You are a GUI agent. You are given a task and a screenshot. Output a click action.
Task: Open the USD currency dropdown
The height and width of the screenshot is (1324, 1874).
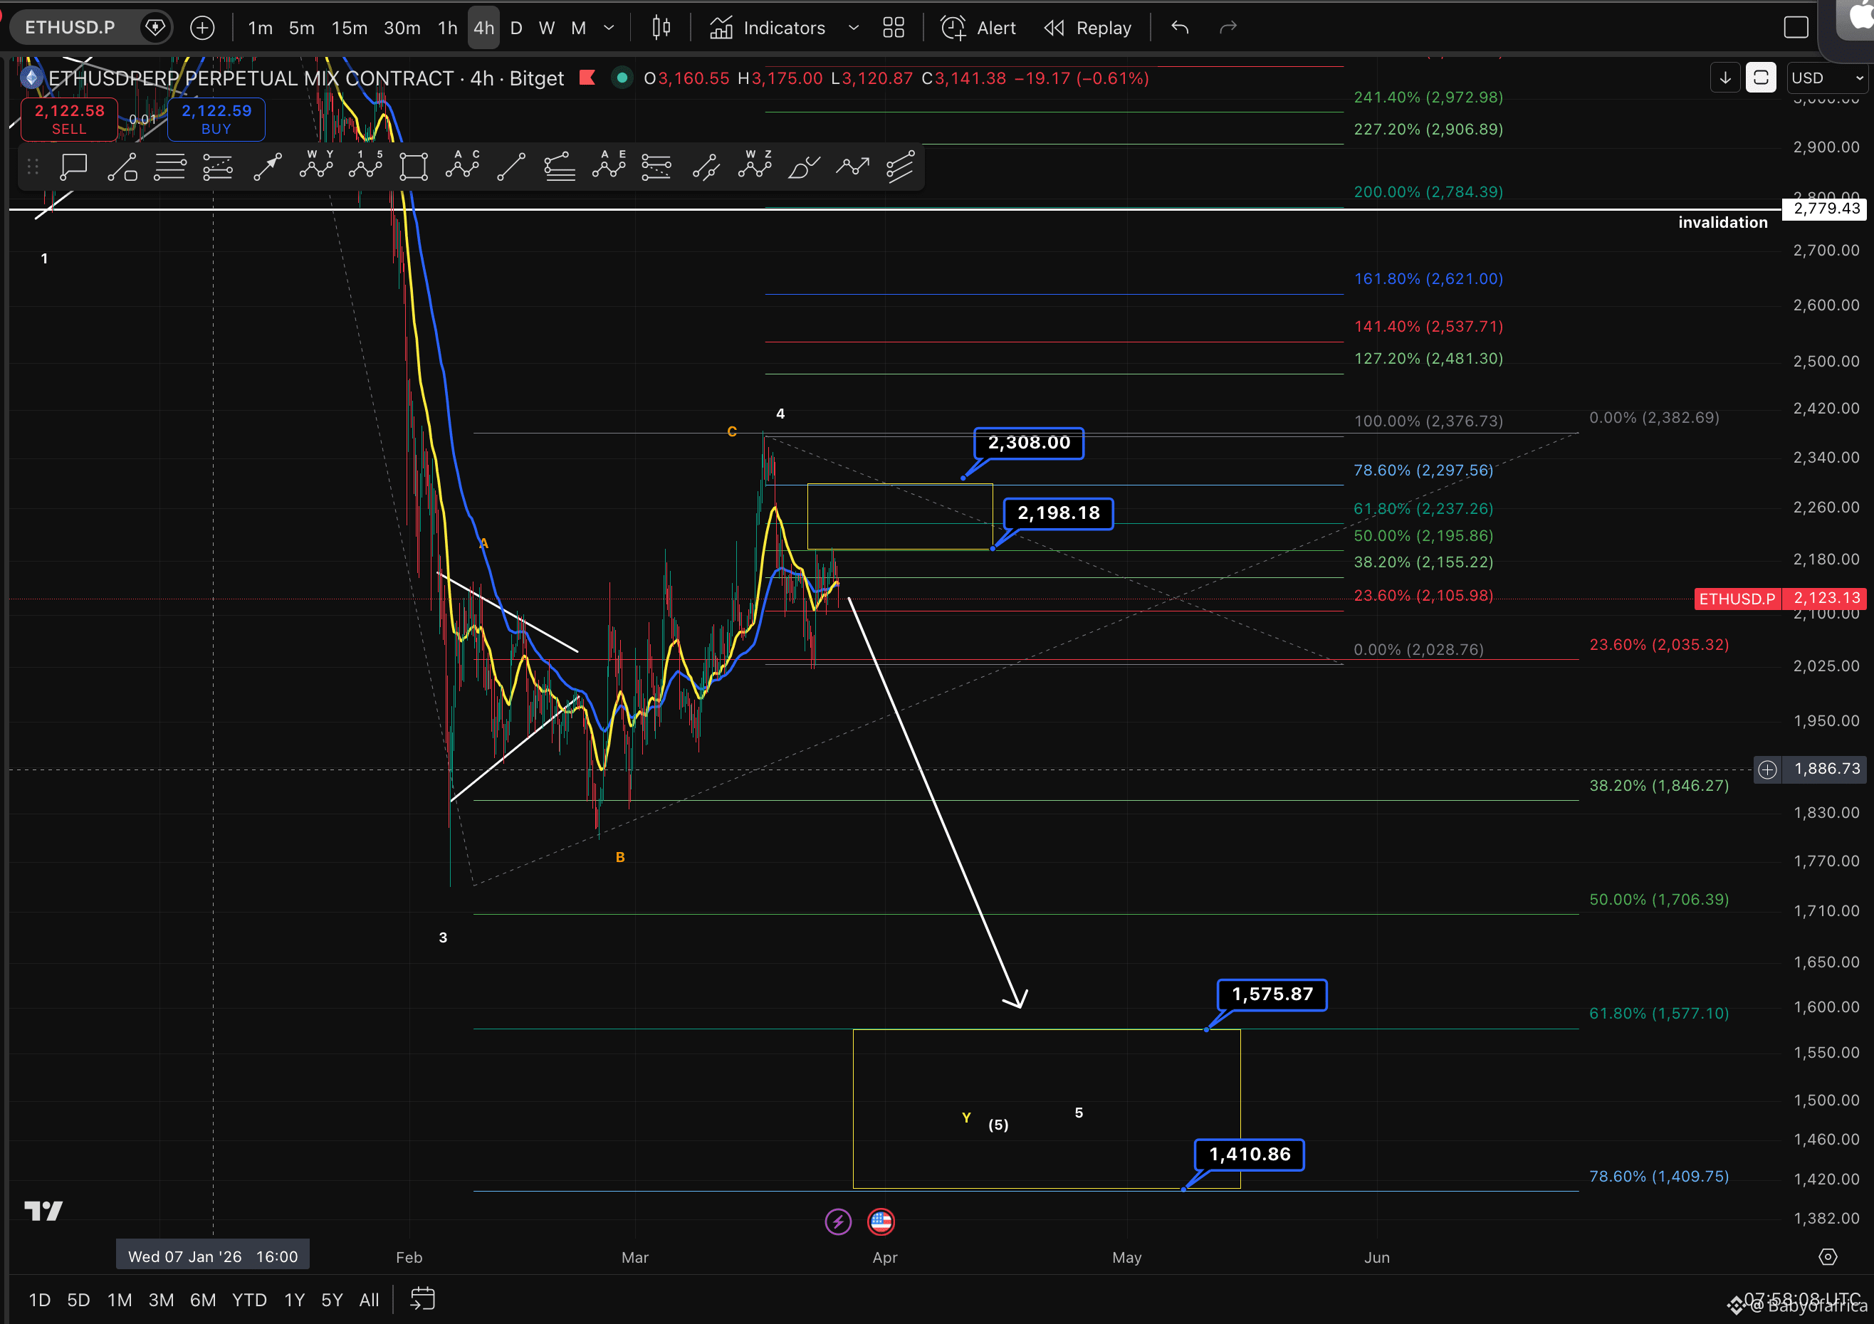click(x=1828, y=78)
